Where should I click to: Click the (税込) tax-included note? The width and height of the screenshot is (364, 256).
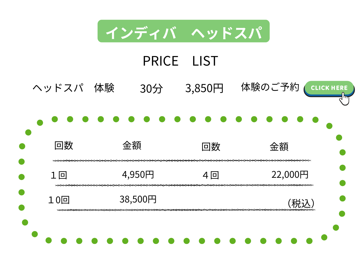pos(301,204)
